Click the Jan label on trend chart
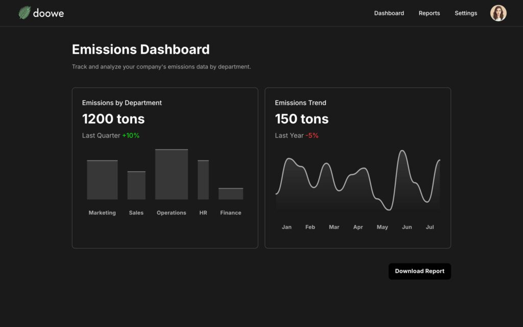 [287, 227]
